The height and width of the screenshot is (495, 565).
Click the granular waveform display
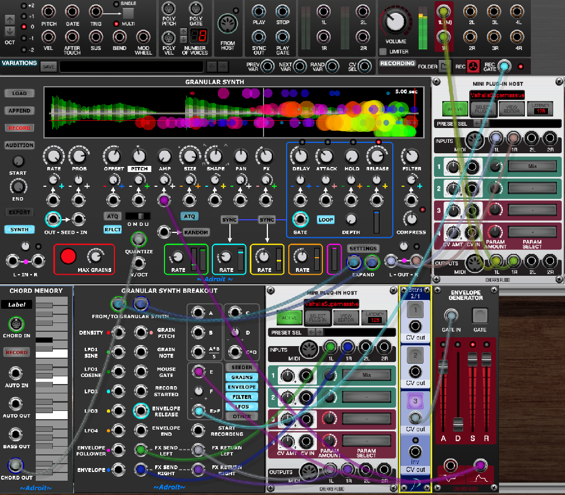233,112
